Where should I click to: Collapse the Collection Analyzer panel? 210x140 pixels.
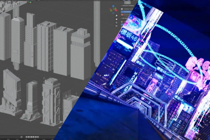(121, 6)
